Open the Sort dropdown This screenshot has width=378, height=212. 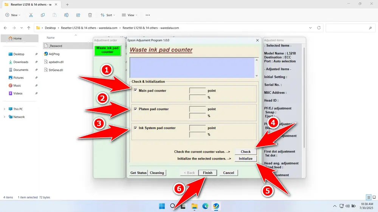pos(108,15)
